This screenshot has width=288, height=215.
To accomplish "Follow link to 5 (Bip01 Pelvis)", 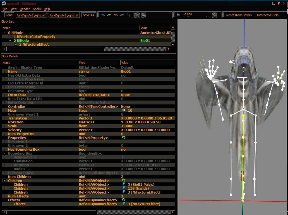I will (124, 184).
